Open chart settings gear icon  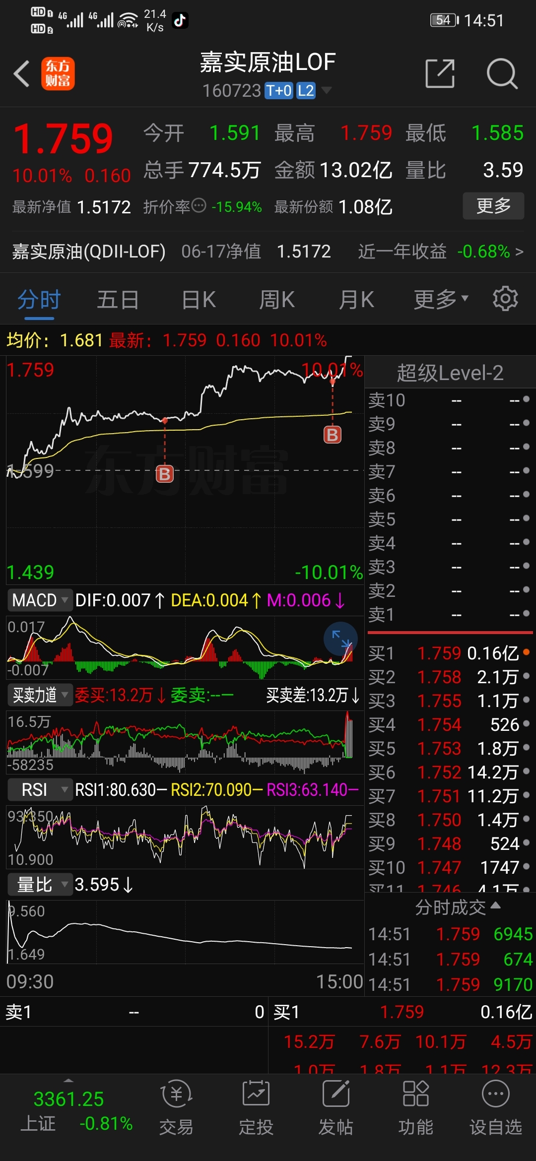point(505,299)
